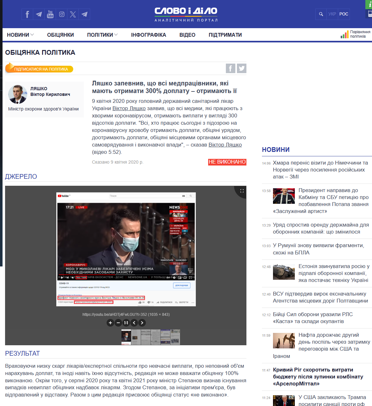Open news У США закликають Трампа
This screenshot has width=372, height=406.
pyautogui.click(x=332, y=400)
